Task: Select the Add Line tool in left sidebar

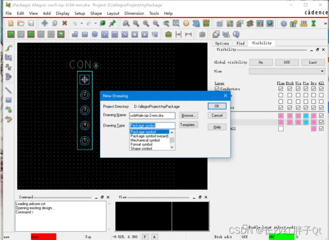Action: [x=8, y=90]
